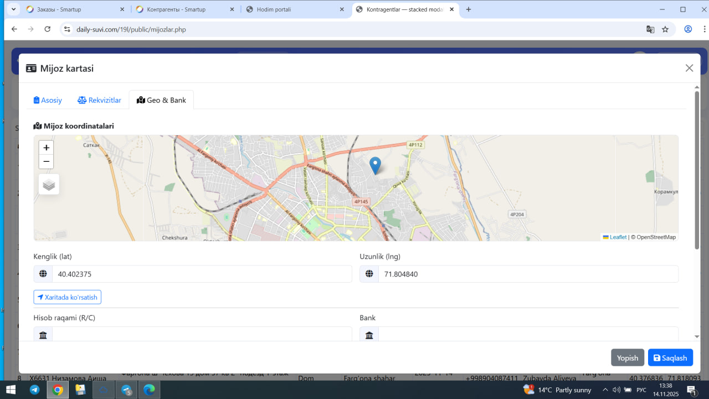Save with the Saqlash button

point(670,358)
